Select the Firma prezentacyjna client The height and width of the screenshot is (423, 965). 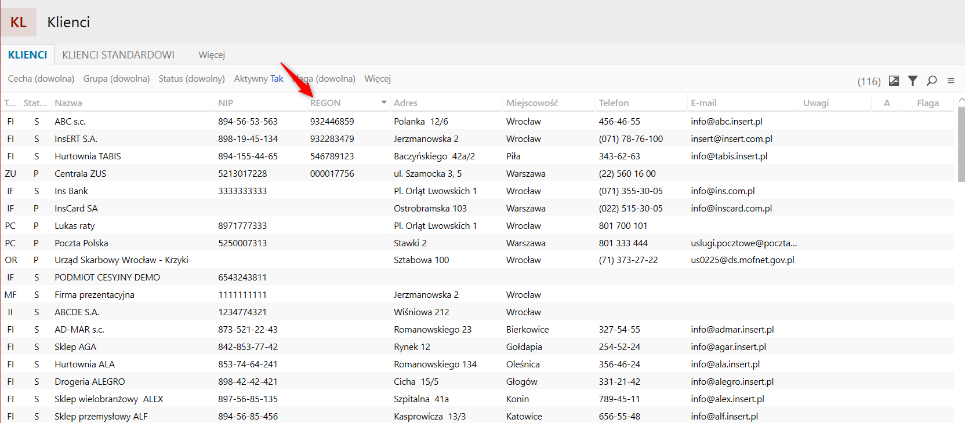coord(477,295)
